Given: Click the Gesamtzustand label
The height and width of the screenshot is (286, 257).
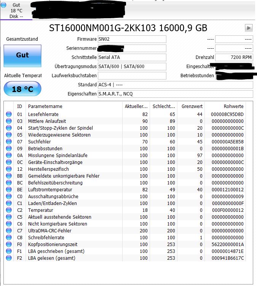Looking at the screenshot, I should tap(22, 39).
